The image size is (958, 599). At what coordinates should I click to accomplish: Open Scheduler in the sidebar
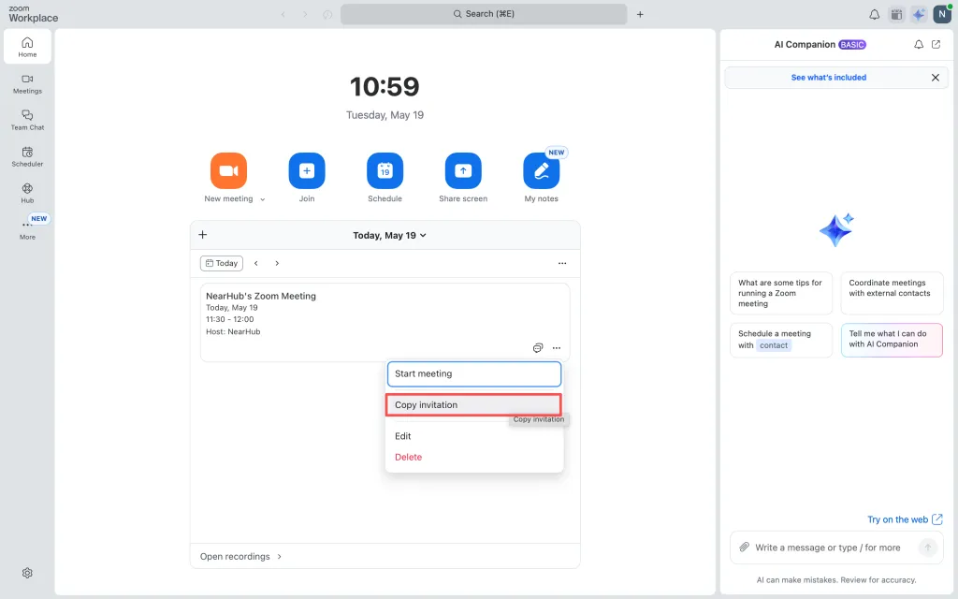tap(27, 156)
